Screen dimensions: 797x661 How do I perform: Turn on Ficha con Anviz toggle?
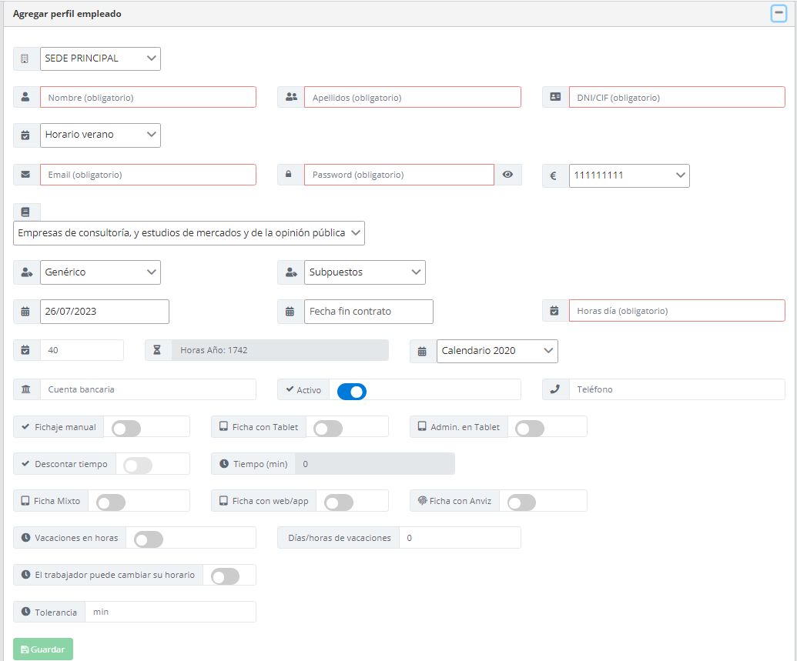tap(521, 502)
